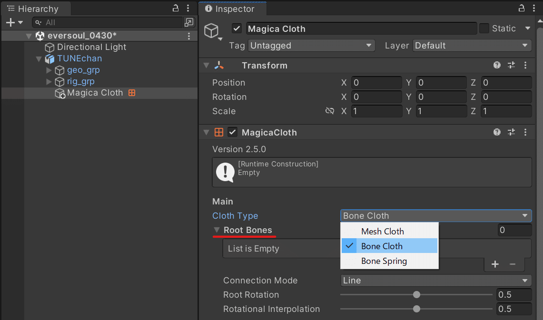The width and height of the screenshot is (543, 320).
Task: Open eversoul_0430 scene options menu
Action: click(x=189, y=36)
